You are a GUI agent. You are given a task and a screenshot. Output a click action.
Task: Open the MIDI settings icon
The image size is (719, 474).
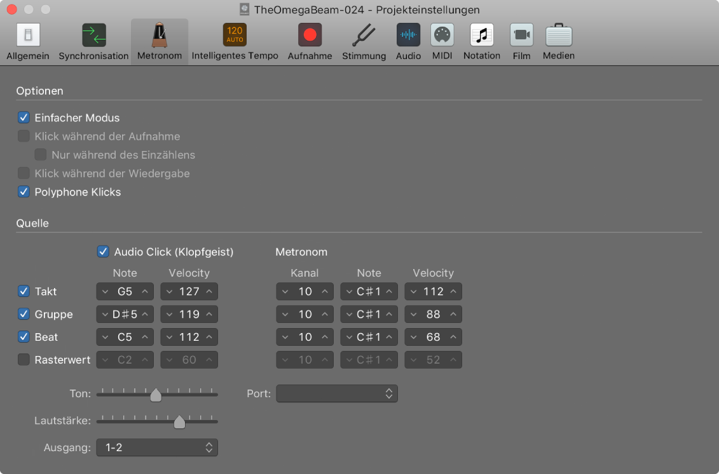(x=442, y=35)
